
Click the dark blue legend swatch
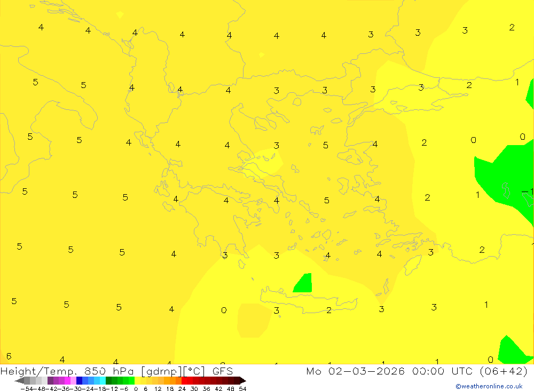pyautogui.click(x=79, y=381)
